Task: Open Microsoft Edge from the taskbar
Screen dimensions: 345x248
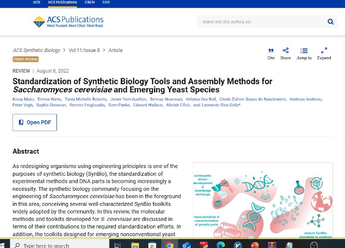Action: click(221, 245)
